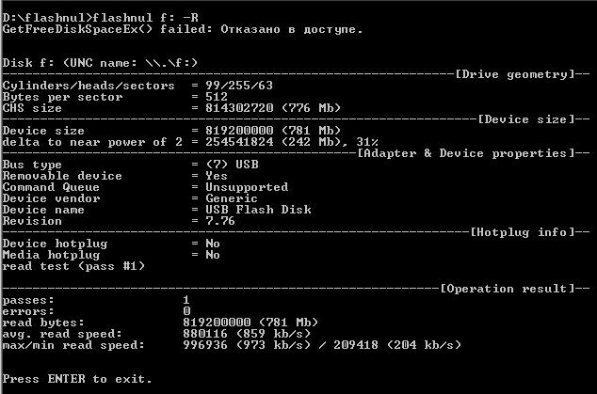Click the '[Operation result]' section header
The height and width of the screenshot is (394, 597).
(508, 289)
